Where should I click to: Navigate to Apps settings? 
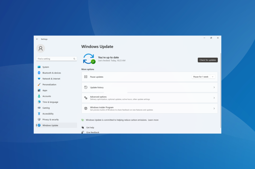56,90
